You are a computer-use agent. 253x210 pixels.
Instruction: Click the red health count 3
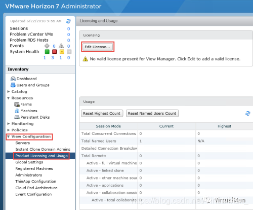coord(53,58)
